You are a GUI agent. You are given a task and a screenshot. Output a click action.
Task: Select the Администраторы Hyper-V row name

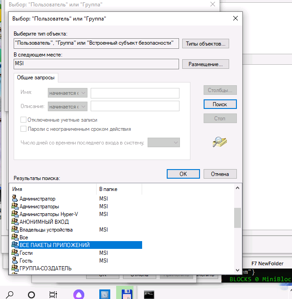tap(49, 214)
